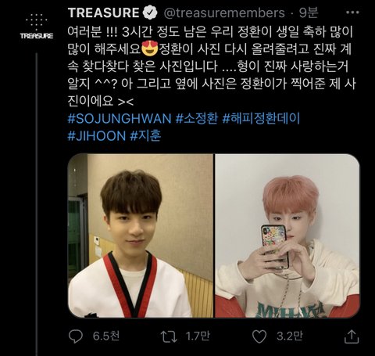Open the TREASURE profile avatar
This screenshot has height=356, width=375.
click(x=37, y=26)
